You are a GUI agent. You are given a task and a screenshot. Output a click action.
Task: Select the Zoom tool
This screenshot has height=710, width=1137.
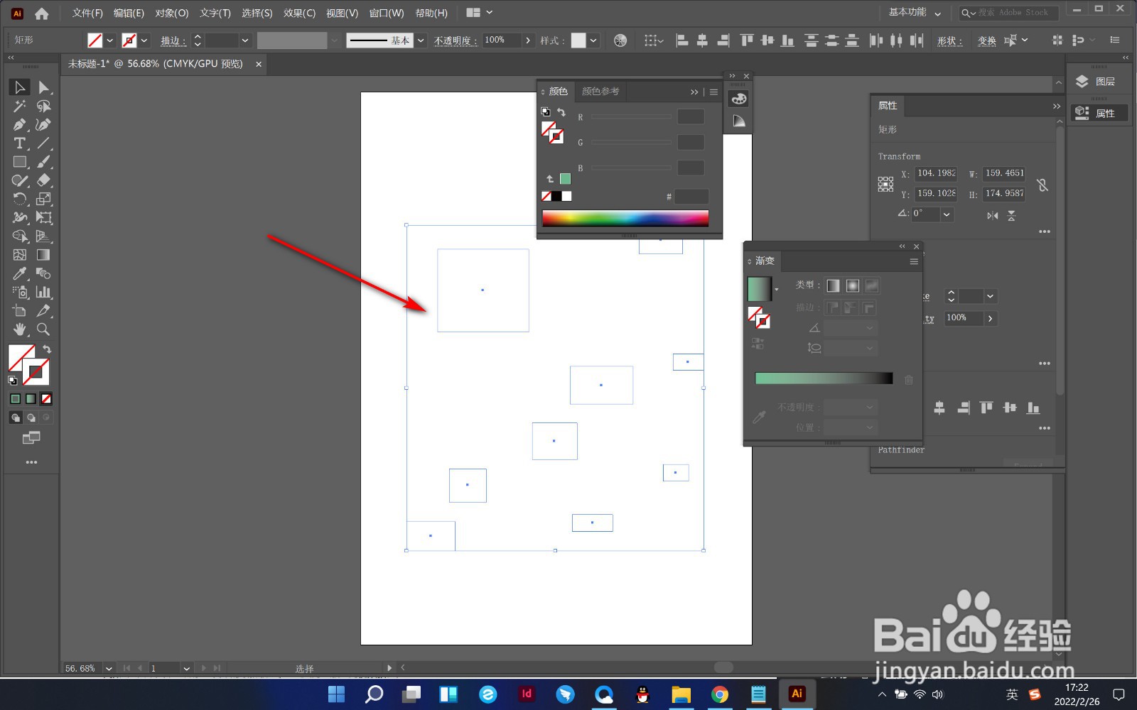(x=43, y=329)
